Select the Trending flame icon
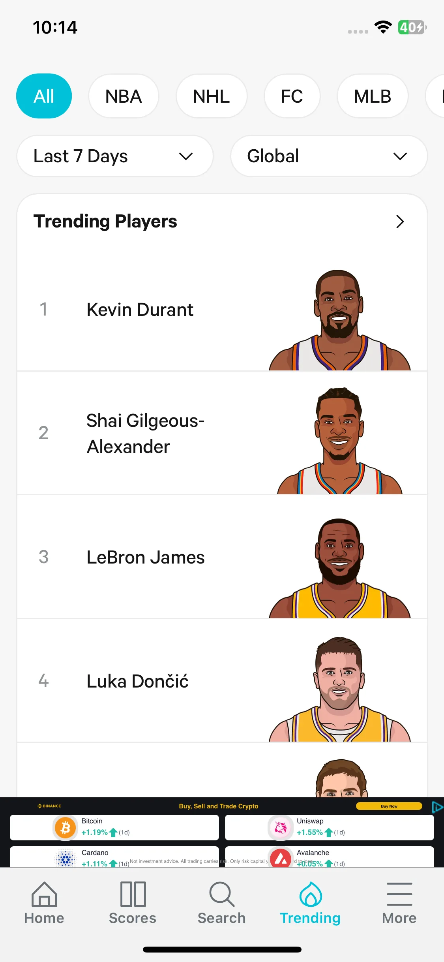This screenshot has width=444, height=962. pos(311,894)
